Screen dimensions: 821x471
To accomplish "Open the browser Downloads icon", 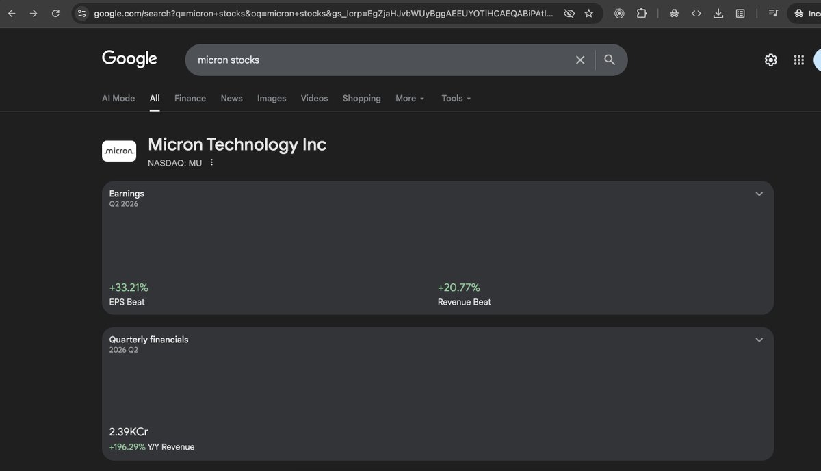I will pos(718,14).
